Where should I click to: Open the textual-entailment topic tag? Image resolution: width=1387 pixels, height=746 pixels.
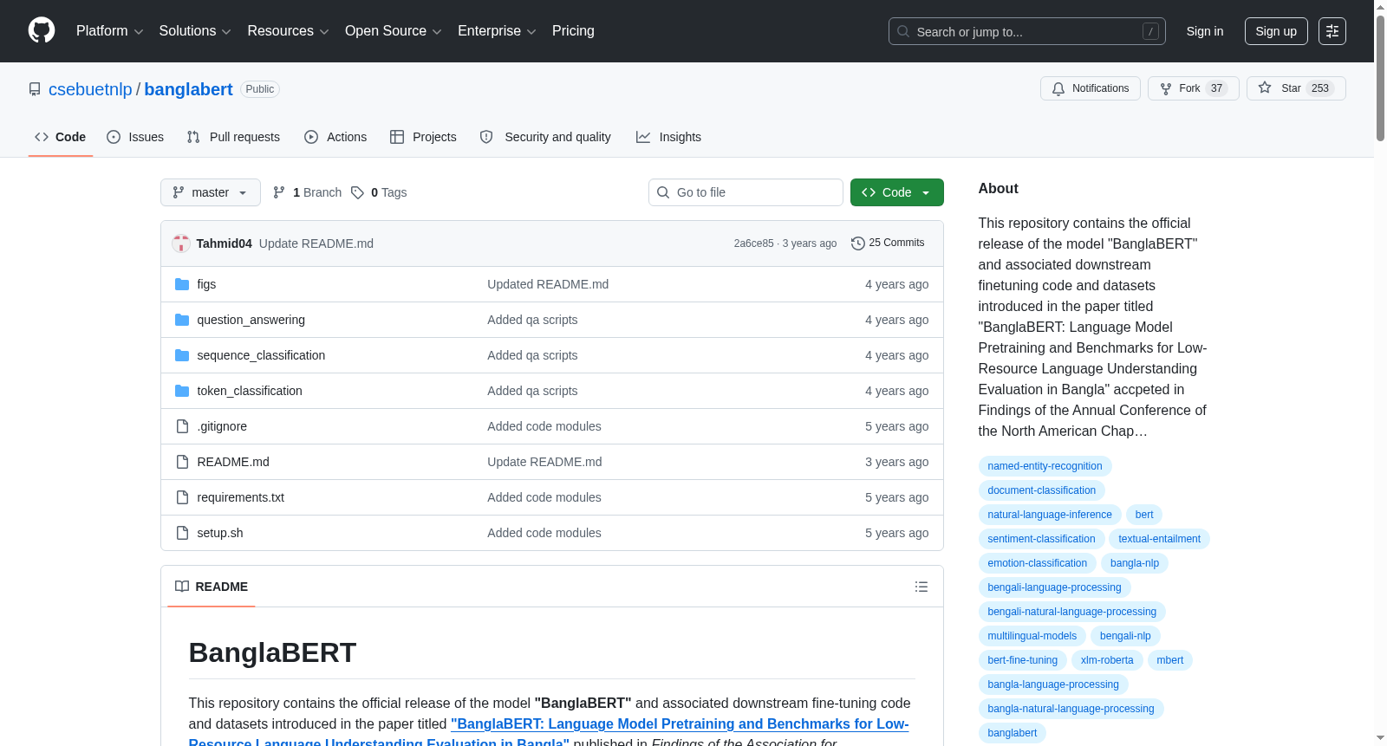tap(1159, 539)
